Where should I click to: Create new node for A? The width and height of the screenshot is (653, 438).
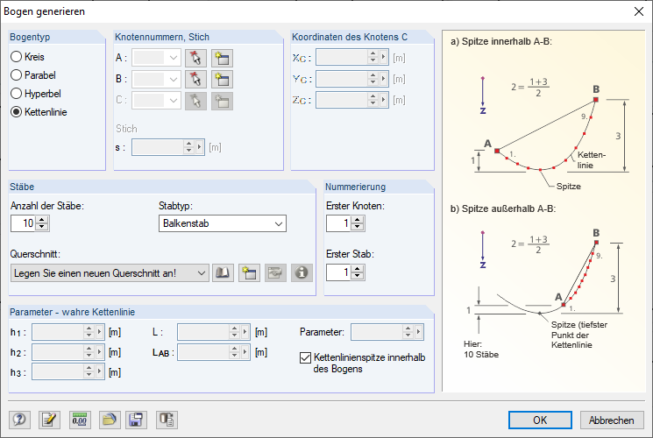coord(222,58)
